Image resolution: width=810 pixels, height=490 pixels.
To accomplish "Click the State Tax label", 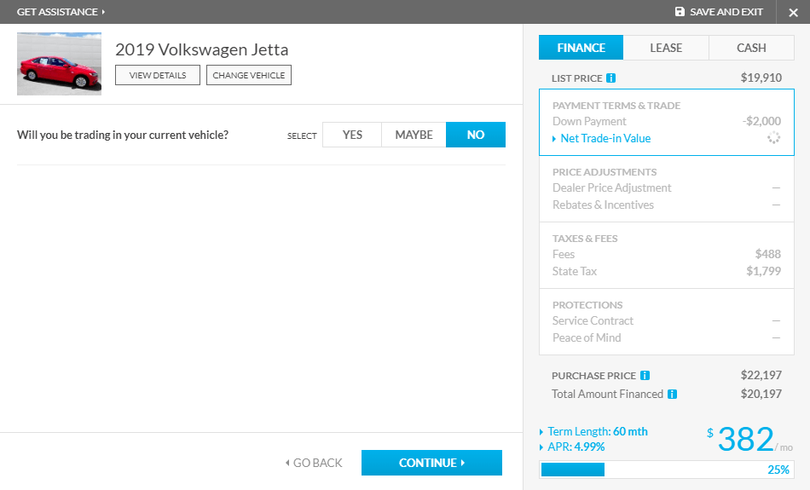I will pos(575,271).
